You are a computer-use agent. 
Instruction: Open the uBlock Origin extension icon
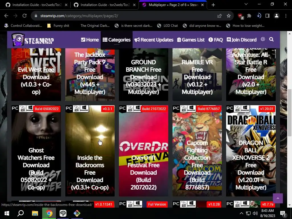coord(241,16)
